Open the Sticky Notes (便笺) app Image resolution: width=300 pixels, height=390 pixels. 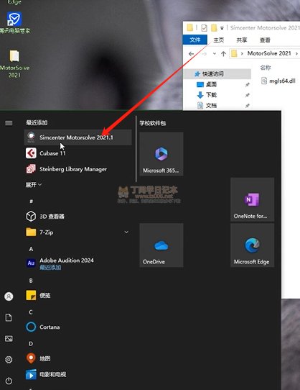[x=78, y=295]
